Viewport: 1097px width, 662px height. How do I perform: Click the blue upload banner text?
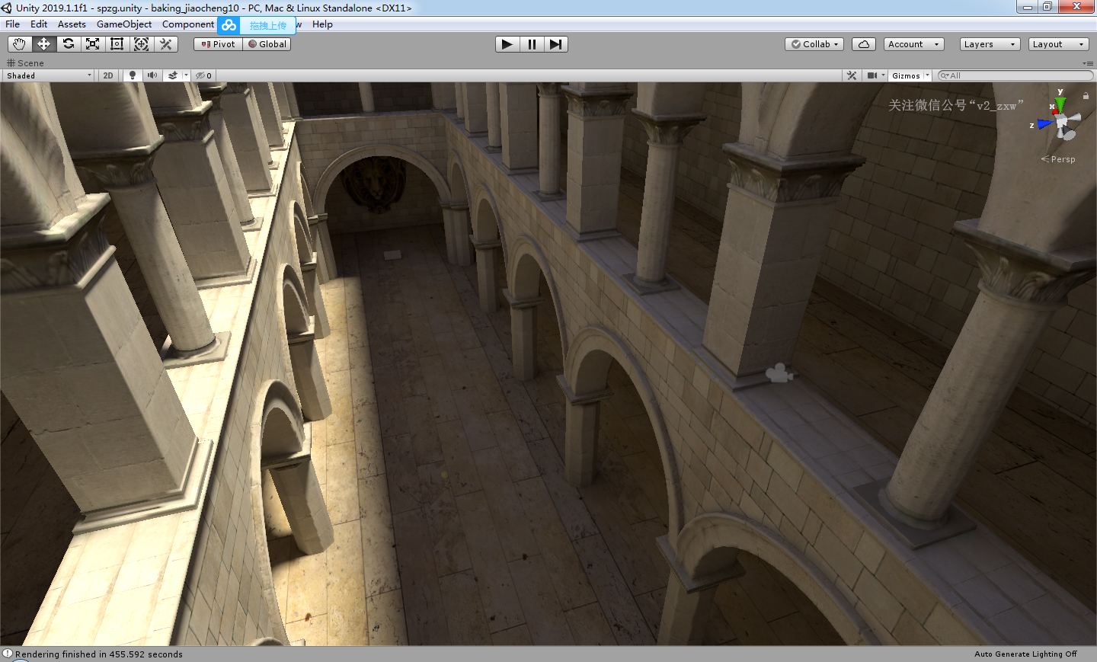(x=268, y=26)
